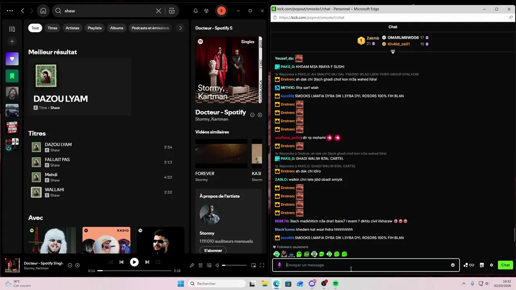Open the FOREVER similar video thumbnail
This screenshot has width=516, height=290.
[x=221, y=153]
